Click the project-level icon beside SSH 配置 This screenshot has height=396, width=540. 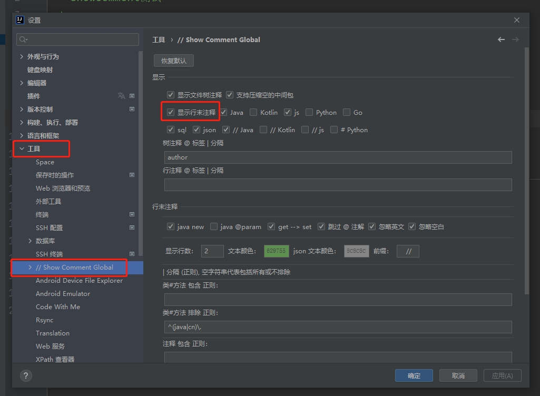click(x=132, y=227)
